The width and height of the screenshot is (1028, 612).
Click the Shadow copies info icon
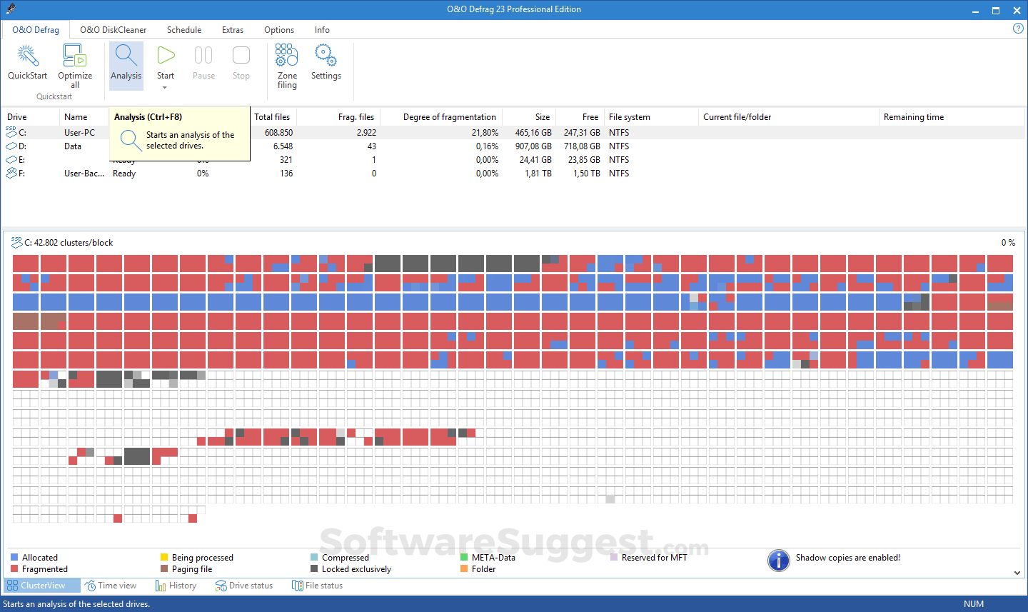coord(779,561)
